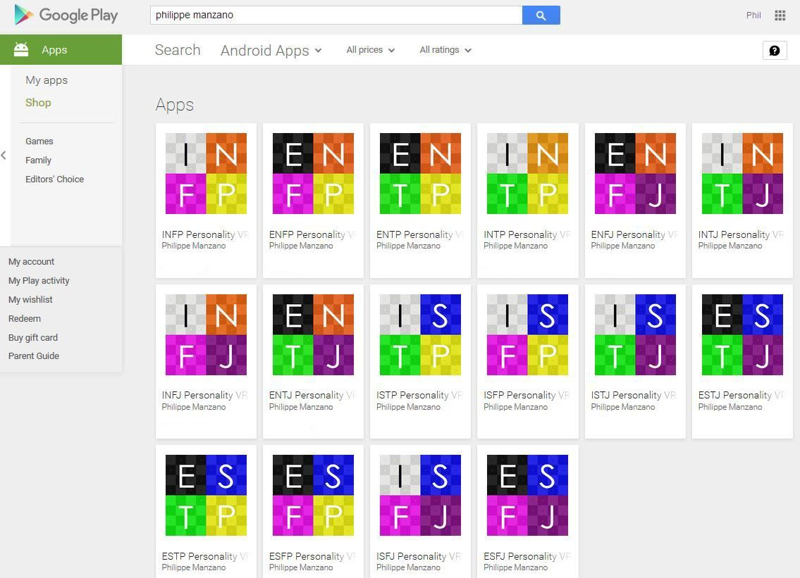Click INFJ Personality VR title text
800x578 pixels.
click(204, 395)
